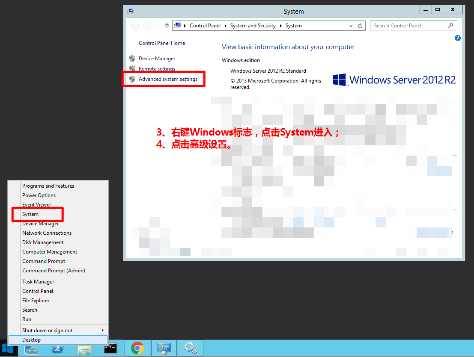Open File Explorer taskbar icon
474x357 pixels.
(x=84, y=349)
